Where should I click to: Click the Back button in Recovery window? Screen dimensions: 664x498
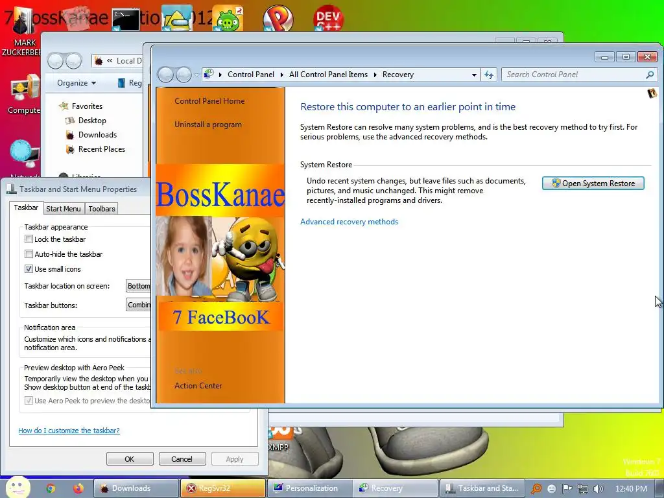(165, 75)
